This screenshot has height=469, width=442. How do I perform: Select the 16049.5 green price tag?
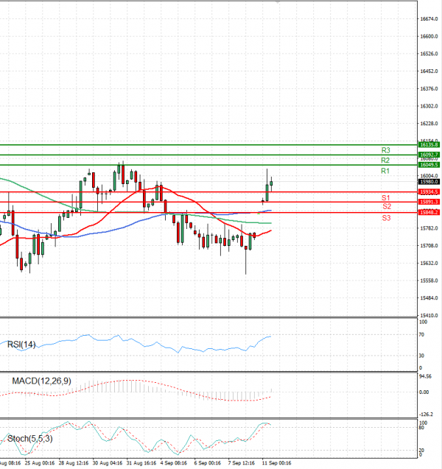[429, 165]
